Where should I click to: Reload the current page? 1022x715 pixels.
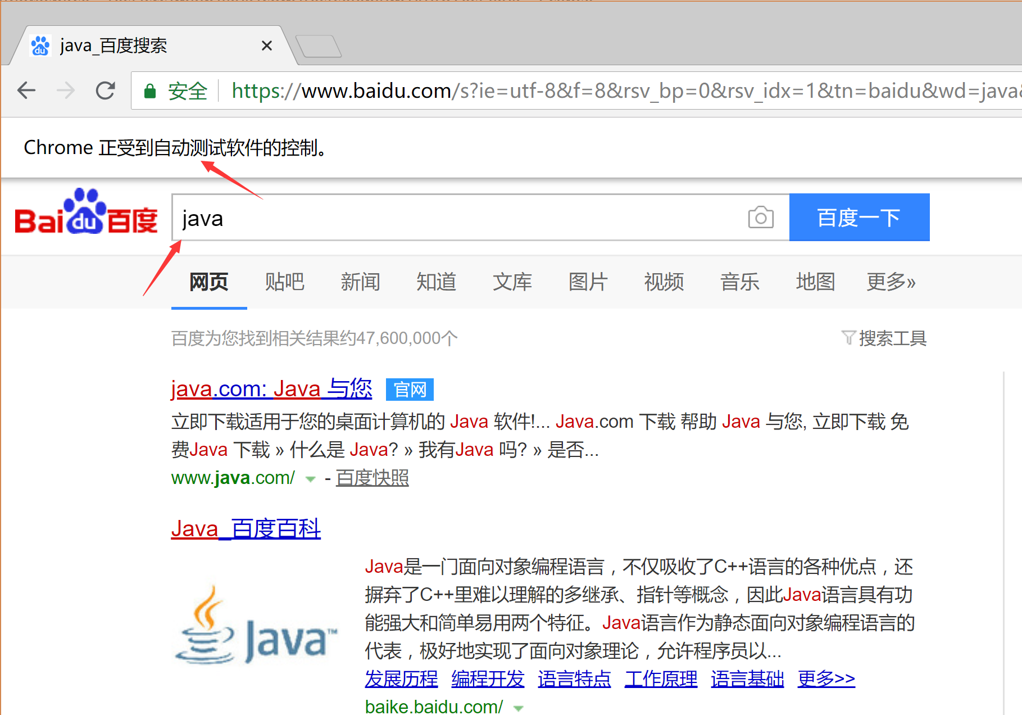click(x=106, y=90)
